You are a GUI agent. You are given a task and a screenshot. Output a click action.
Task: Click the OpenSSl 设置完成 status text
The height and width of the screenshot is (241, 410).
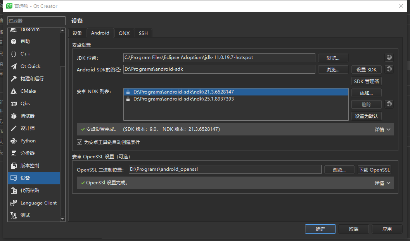(107, 183)
